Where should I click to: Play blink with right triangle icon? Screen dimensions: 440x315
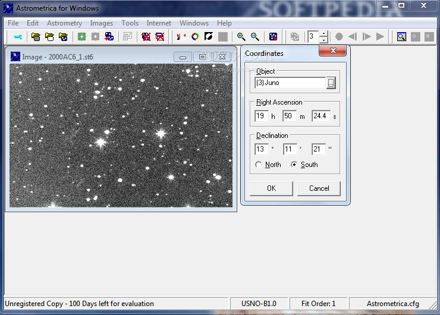380,37
